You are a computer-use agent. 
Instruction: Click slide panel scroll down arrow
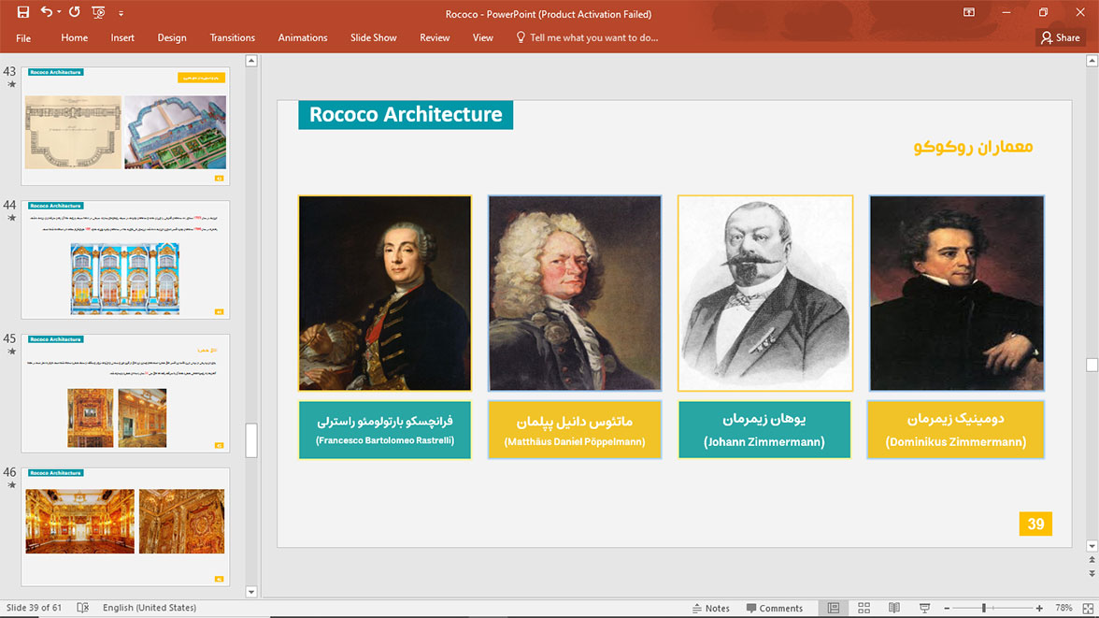pyautogui.click(x=251, y=591)
